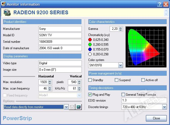This screenshot has height=125, width=170.
Task: Decrease the horizontal max resolution value
Action: coord(50,83)
